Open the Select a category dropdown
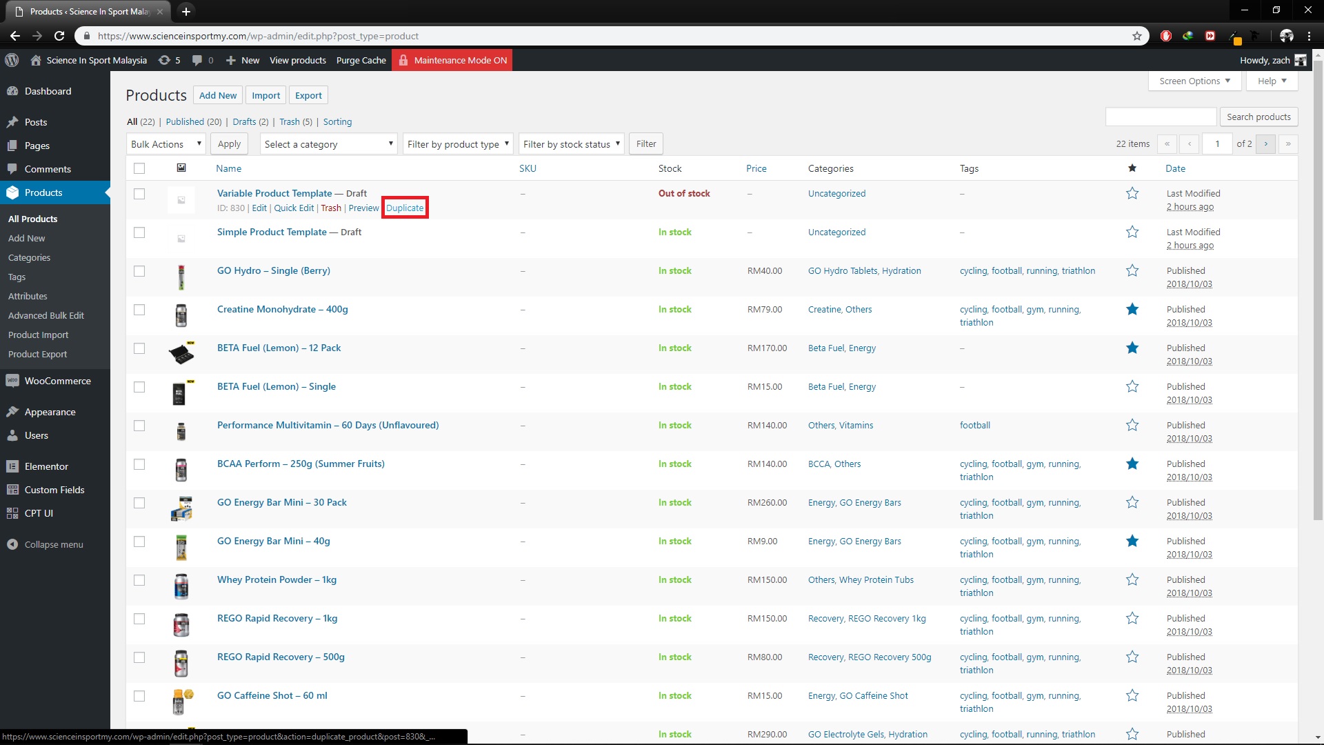1324x745 pixels. click(x=328, y=144)
